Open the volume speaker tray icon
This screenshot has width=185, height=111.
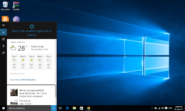click(x=162, y=108)
